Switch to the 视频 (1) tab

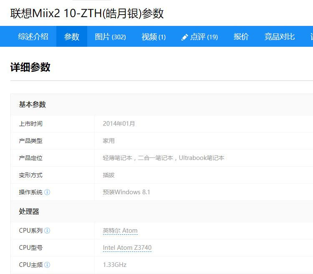click(154, 37)
